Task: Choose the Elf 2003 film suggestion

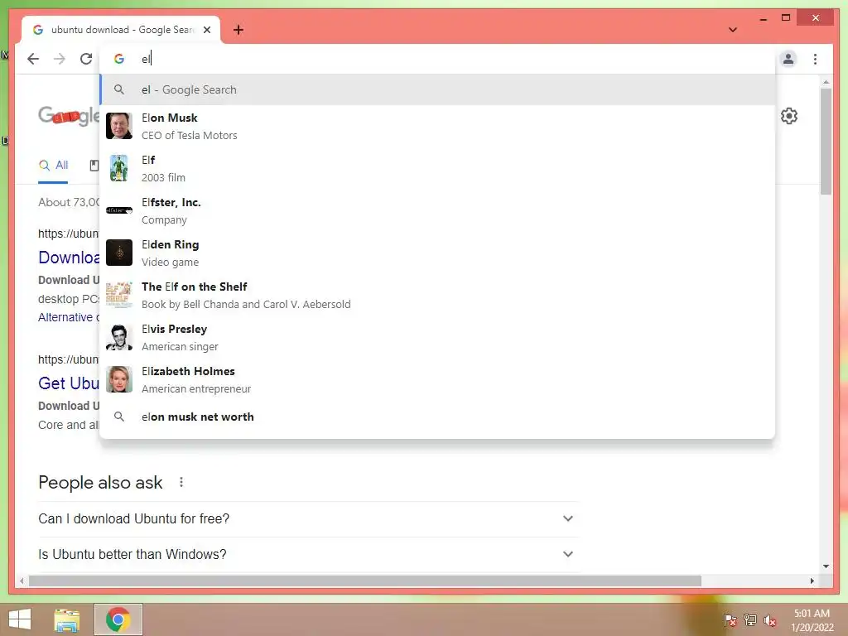Action: coord(437,168)
